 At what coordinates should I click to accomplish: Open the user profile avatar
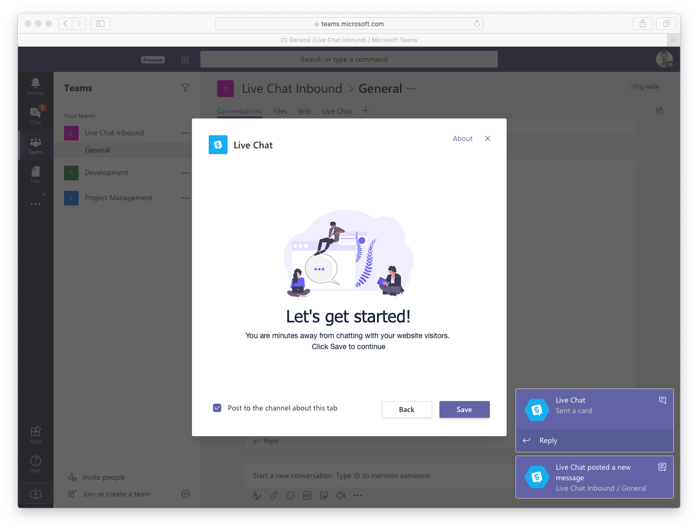click(x=664, y=59)
